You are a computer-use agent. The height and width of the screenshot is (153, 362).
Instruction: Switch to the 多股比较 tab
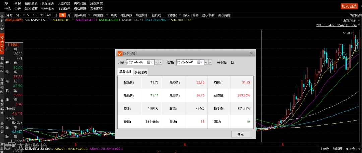click(x=141, y=72)
